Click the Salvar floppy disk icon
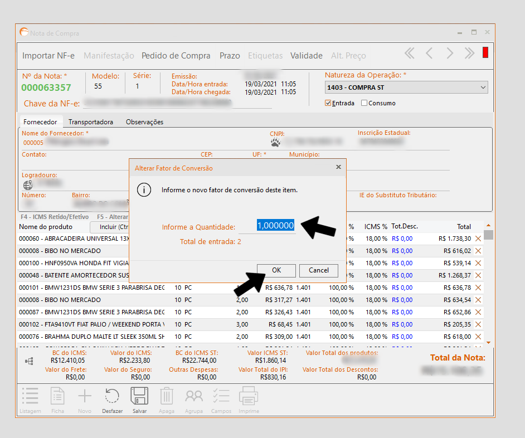This screenshot has height=438, width=525. click(139, 396)
